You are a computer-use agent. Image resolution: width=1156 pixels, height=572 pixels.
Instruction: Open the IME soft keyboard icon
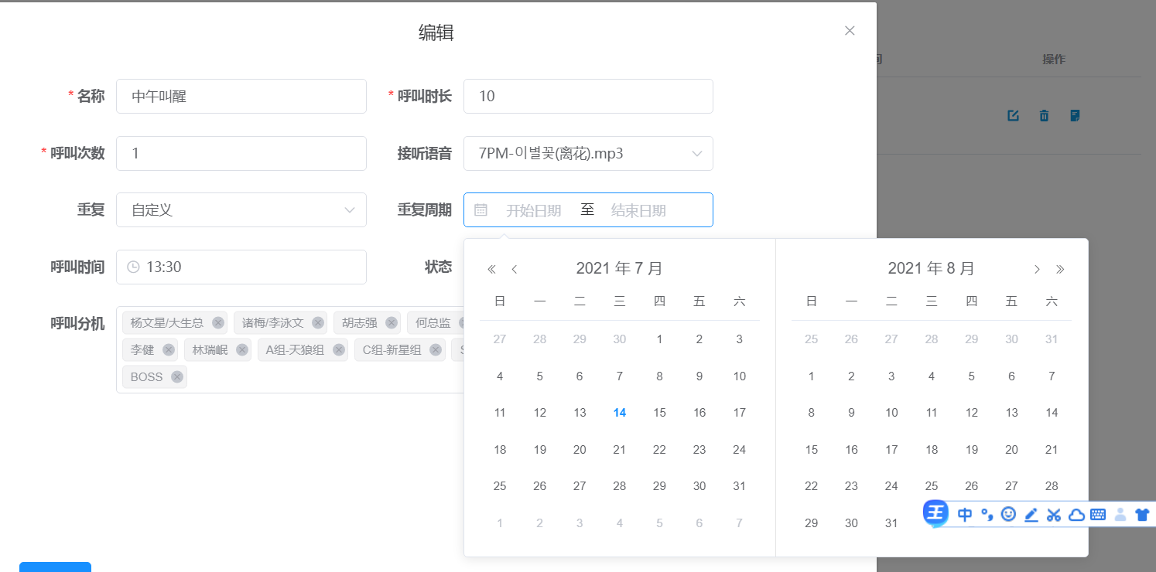click(x=1098, y=514)
